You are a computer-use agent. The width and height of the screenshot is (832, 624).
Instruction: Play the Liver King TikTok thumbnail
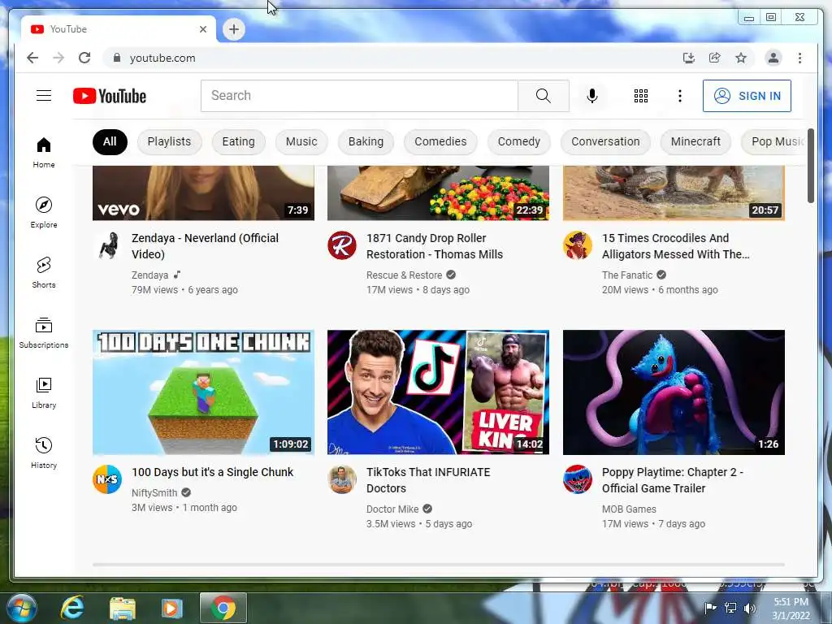click(438, 392)
